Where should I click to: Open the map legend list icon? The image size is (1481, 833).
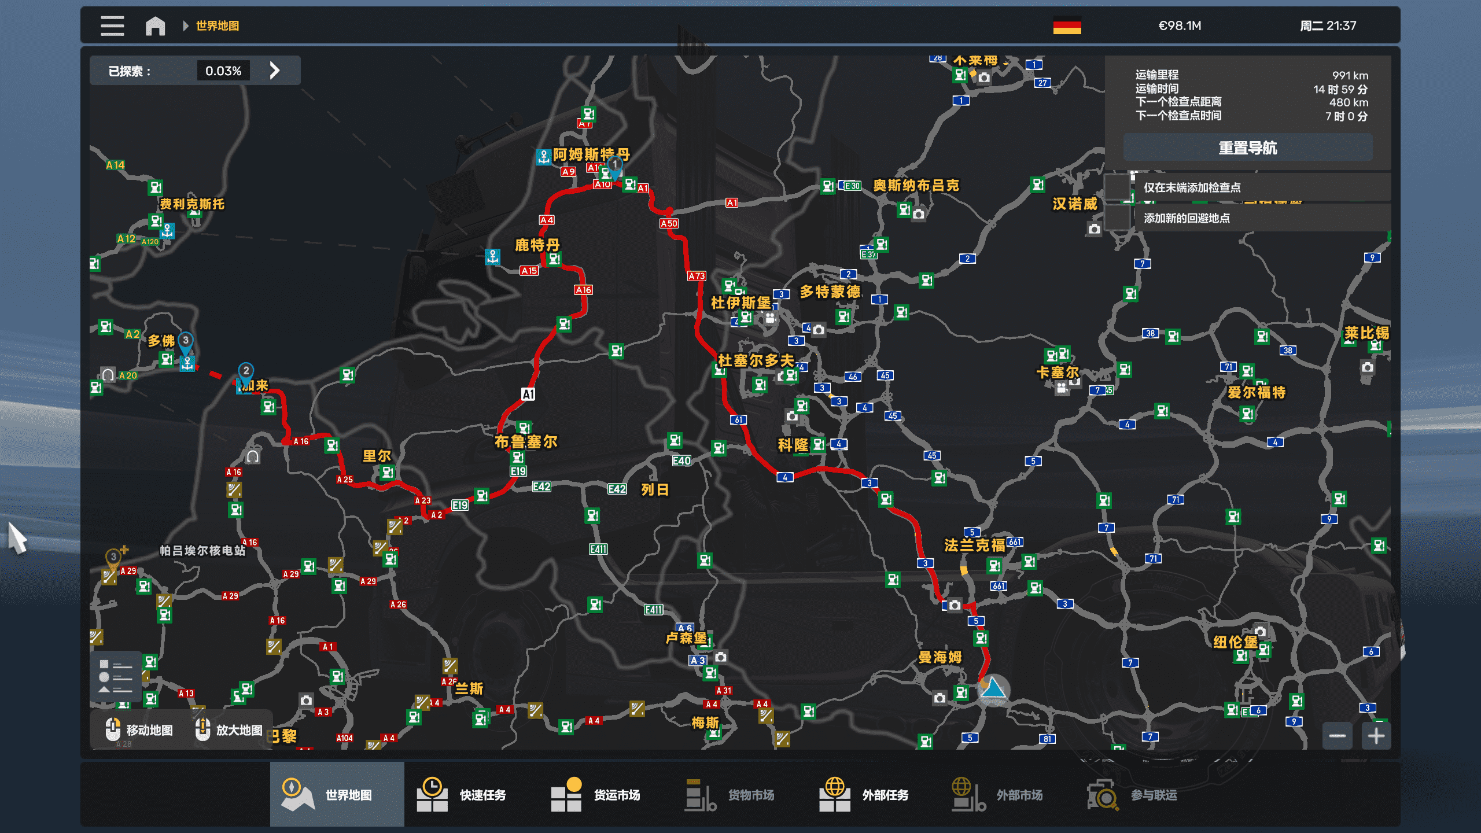click(x=115, y=676)
